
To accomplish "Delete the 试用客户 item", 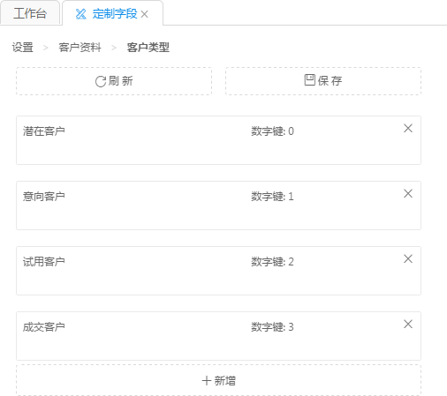I will 408,258.
